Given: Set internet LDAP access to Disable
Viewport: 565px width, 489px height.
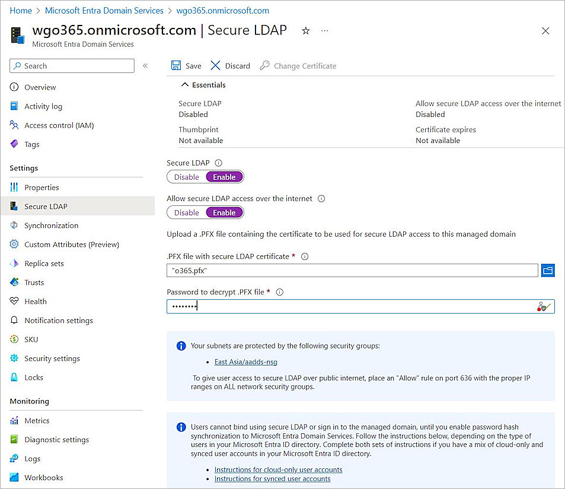Looking at the screenshot, I should (186, 212).
